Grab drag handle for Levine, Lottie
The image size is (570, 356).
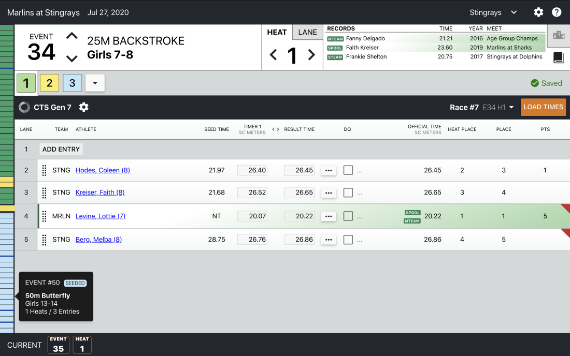[x=45, y=216]
